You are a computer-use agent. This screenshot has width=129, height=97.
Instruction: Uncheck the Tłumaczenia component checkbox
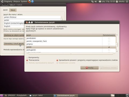pos(27,60)
